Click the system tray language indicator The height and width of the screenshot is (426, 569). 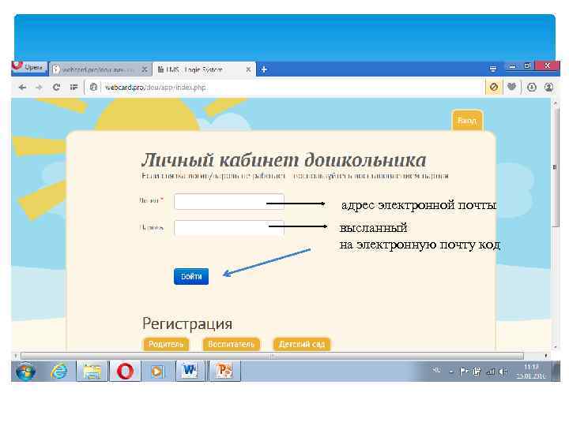(436, 370)
